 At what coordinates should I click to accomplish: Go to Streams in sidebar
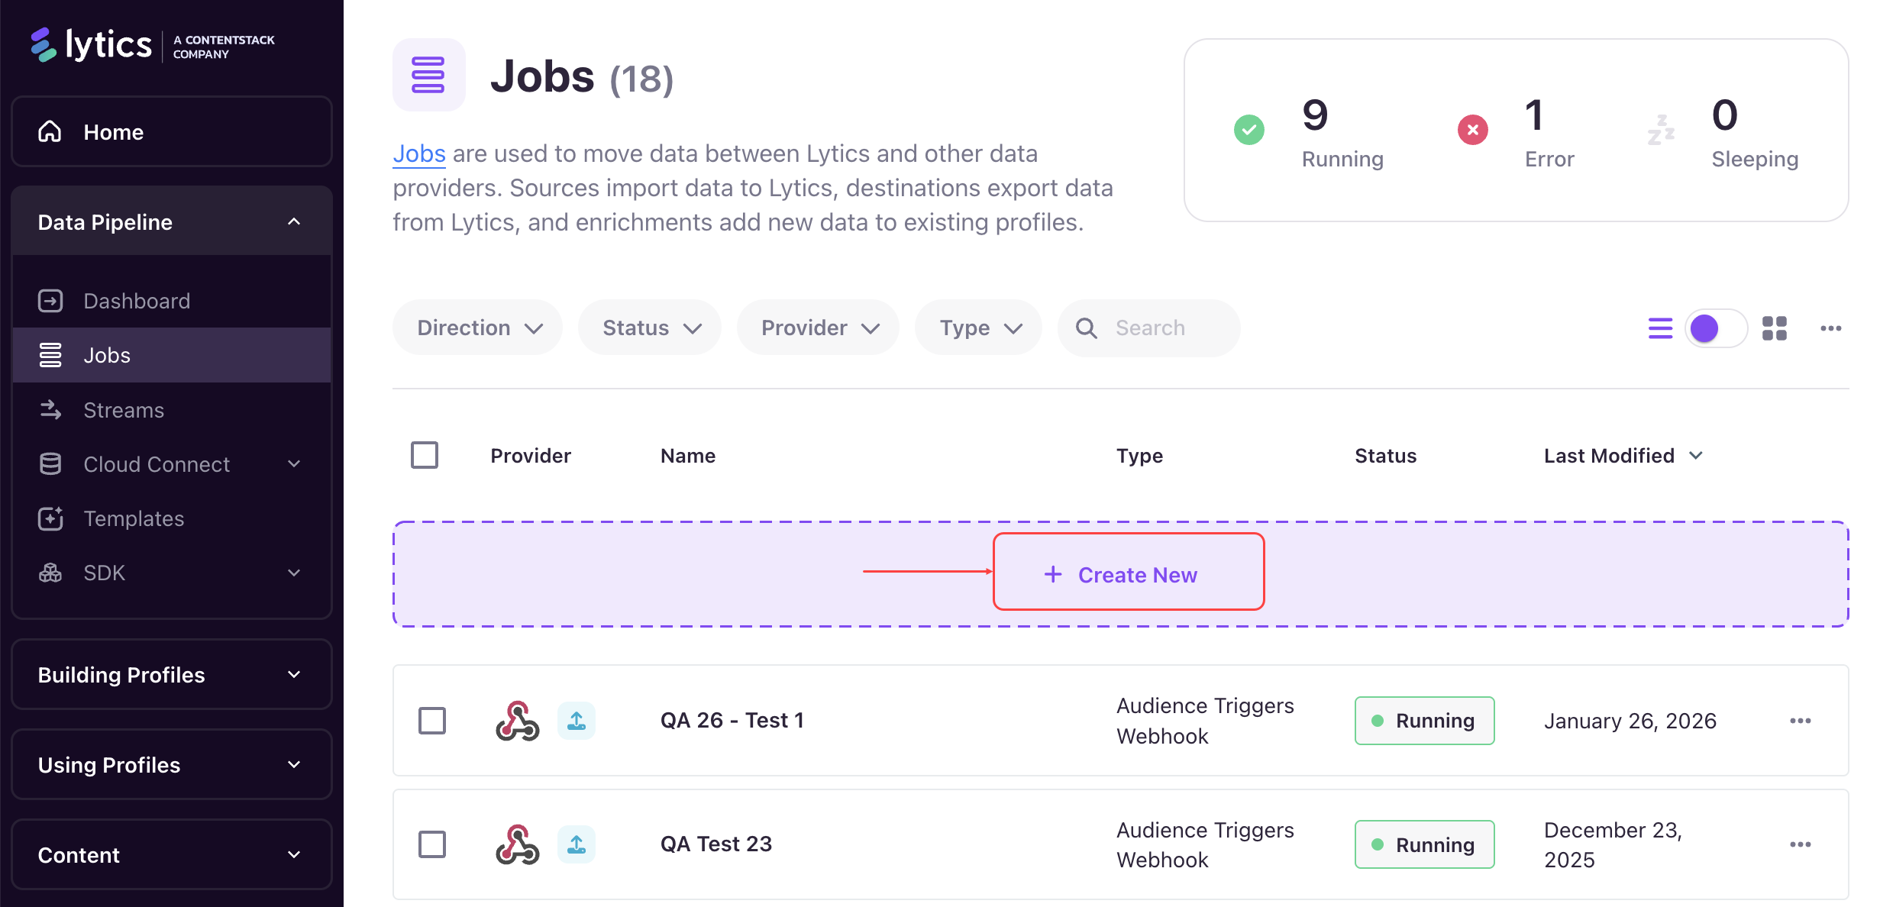tap(124, 410)
